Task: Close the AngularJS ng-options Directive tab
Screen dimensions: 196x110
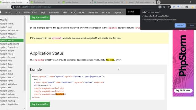Action: click(122, 2)
